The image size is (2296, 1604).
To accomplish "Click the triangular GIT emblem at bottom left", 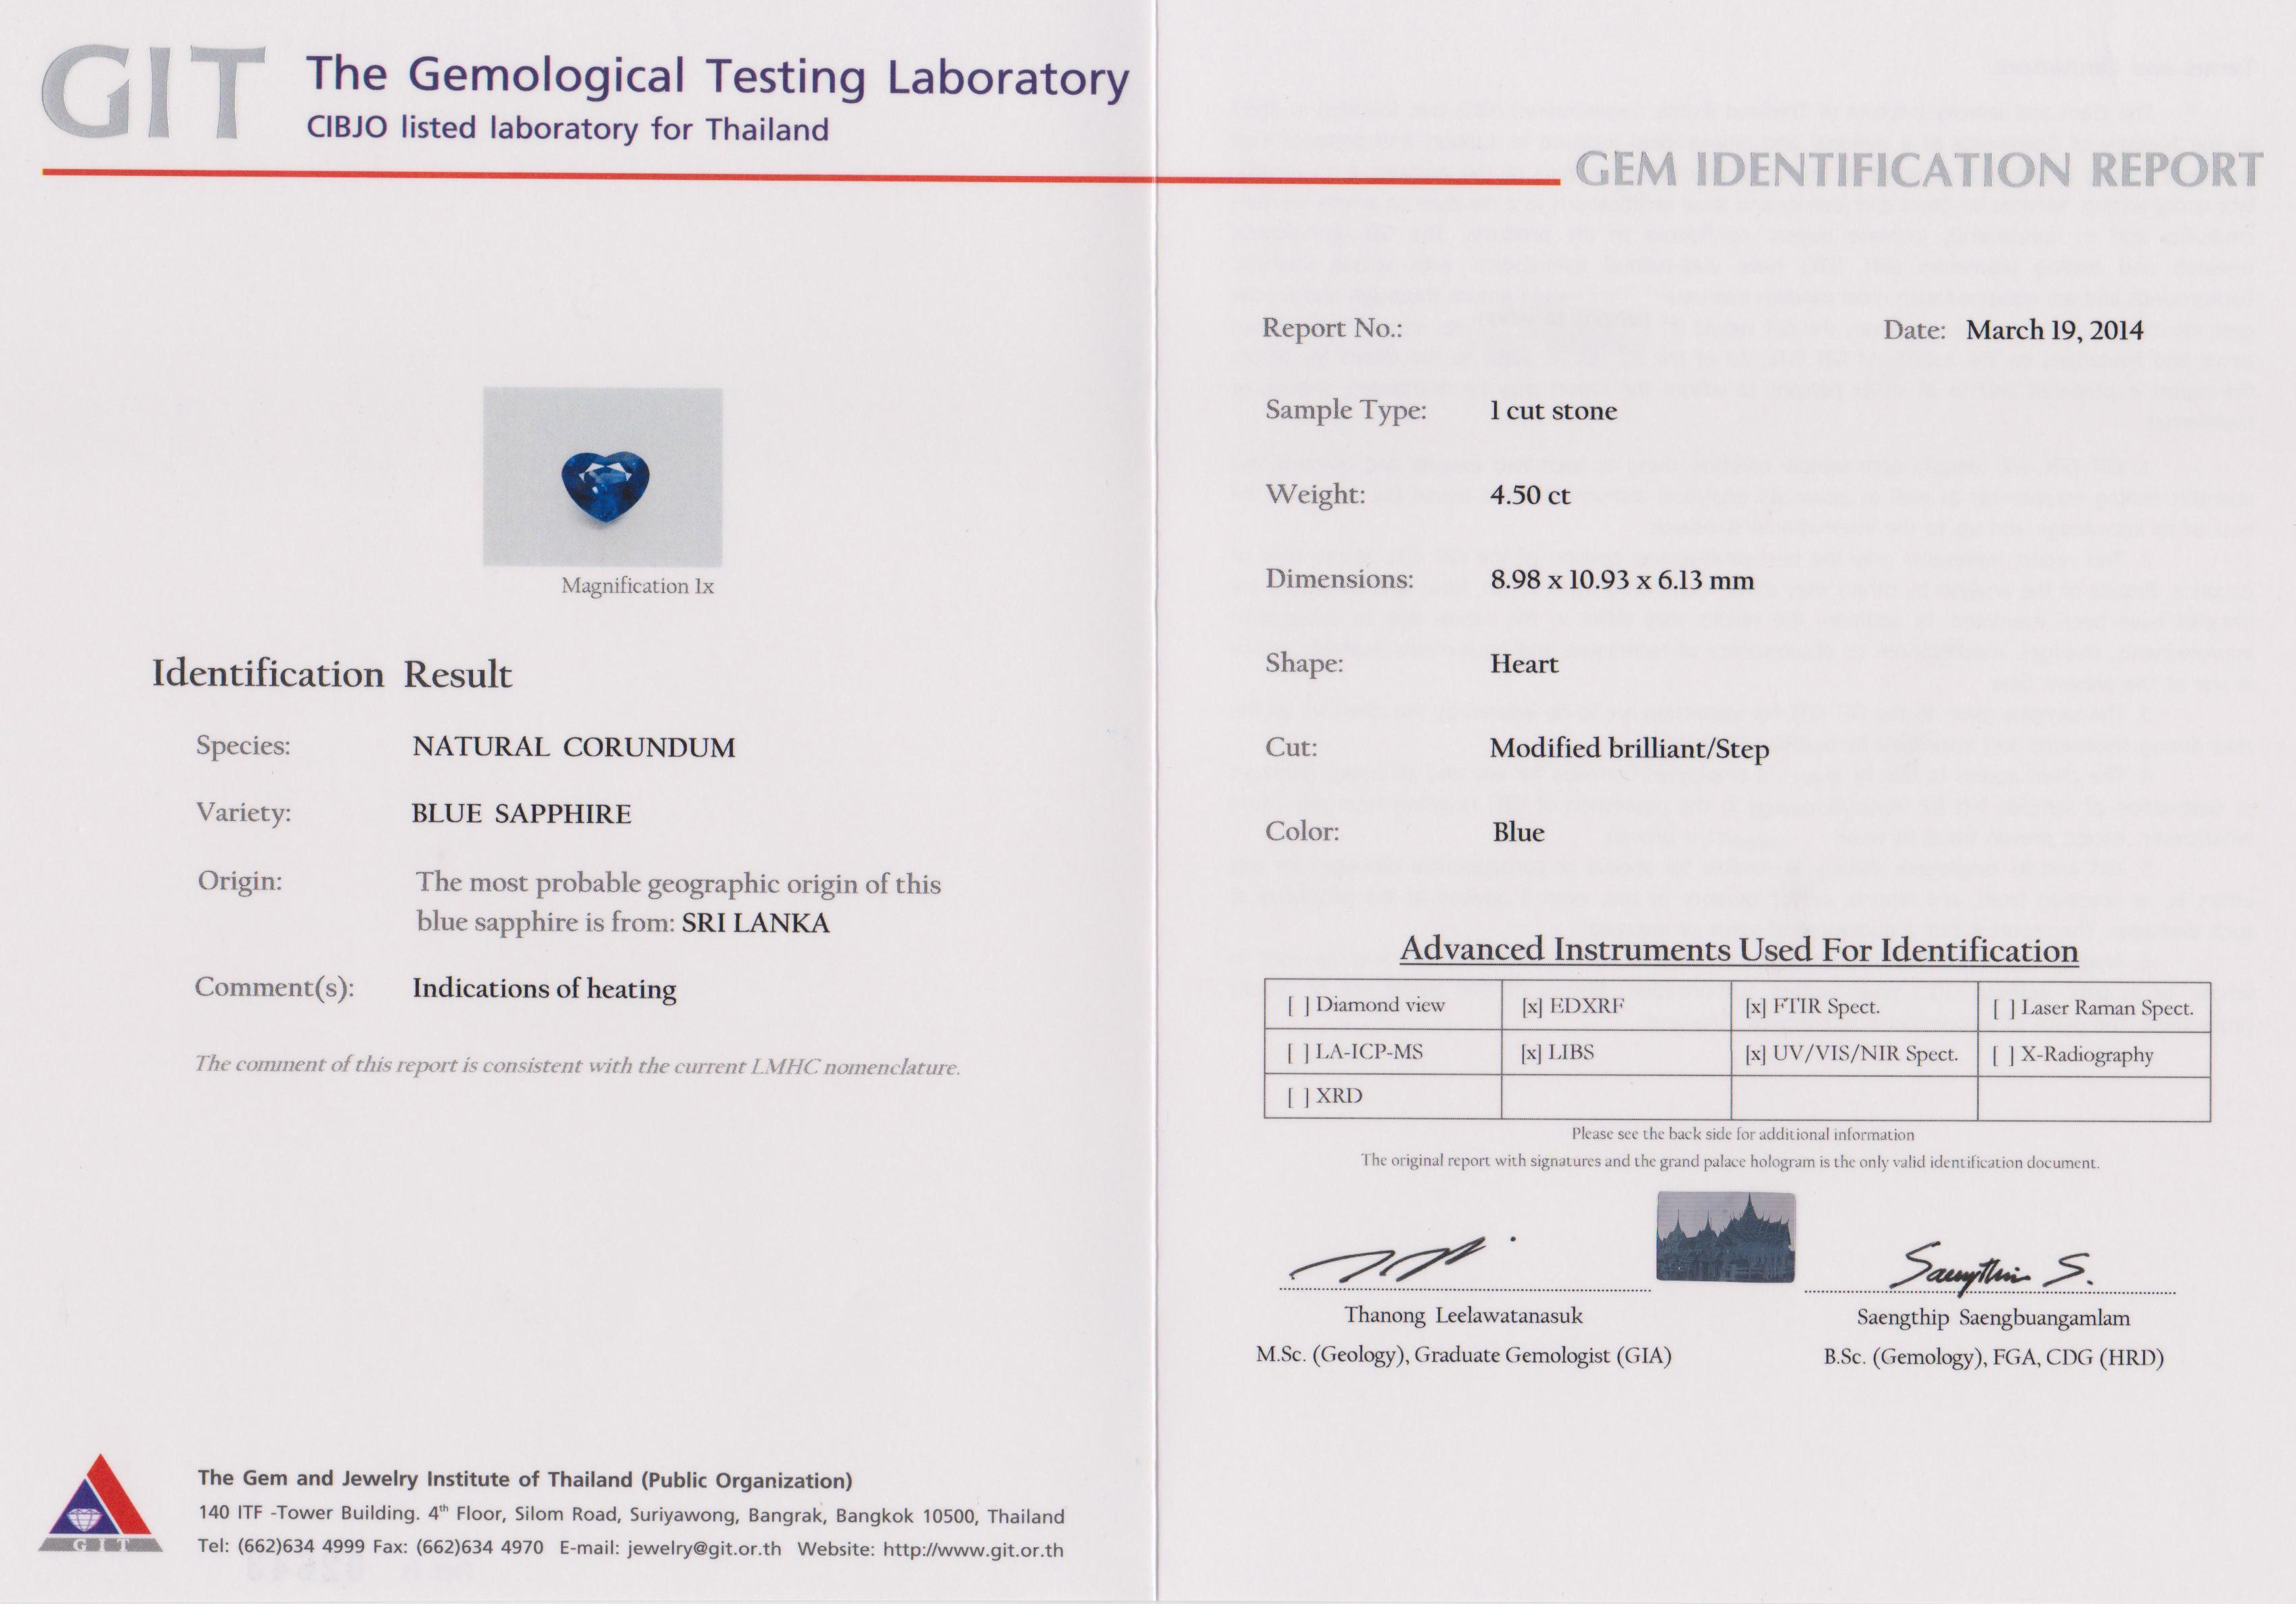I will (100, 1504).
